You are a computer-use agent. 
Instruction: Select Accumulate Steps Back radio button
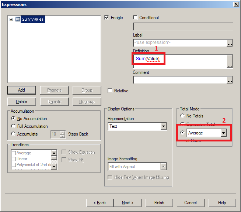coord(13,134)
